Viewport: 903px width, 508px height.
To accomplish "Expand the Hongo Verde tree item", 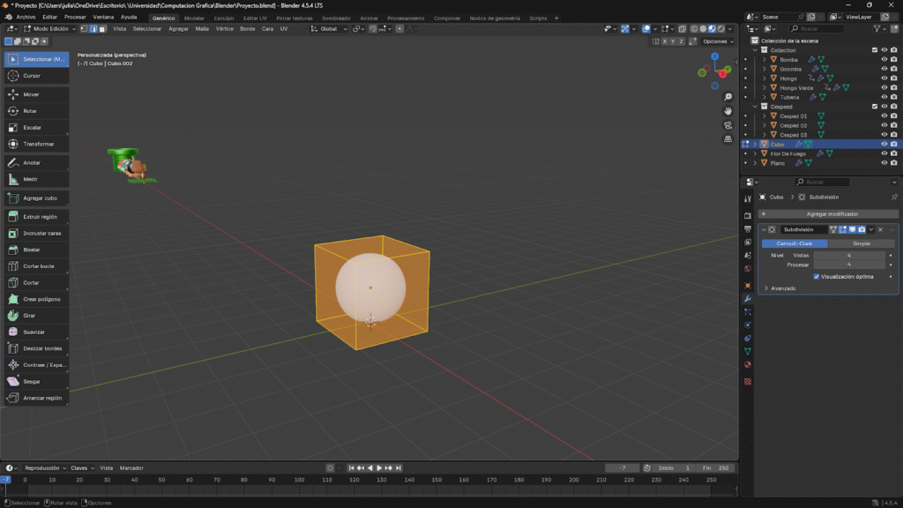I will pyautogui.click(x=765, y=87).
